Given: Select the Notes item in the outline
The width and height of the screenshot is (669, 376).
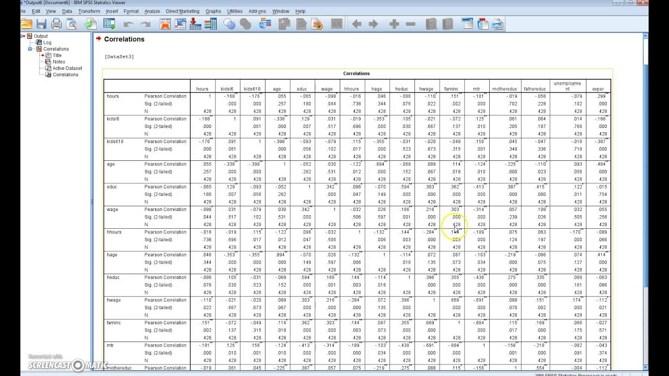Looking at the screenshot, I should tap(59, 62).
